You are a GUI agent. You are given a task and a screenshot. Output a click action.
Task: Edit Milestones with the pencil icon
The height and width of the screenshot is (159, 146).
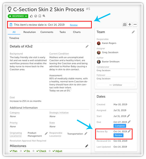(86, 146)
